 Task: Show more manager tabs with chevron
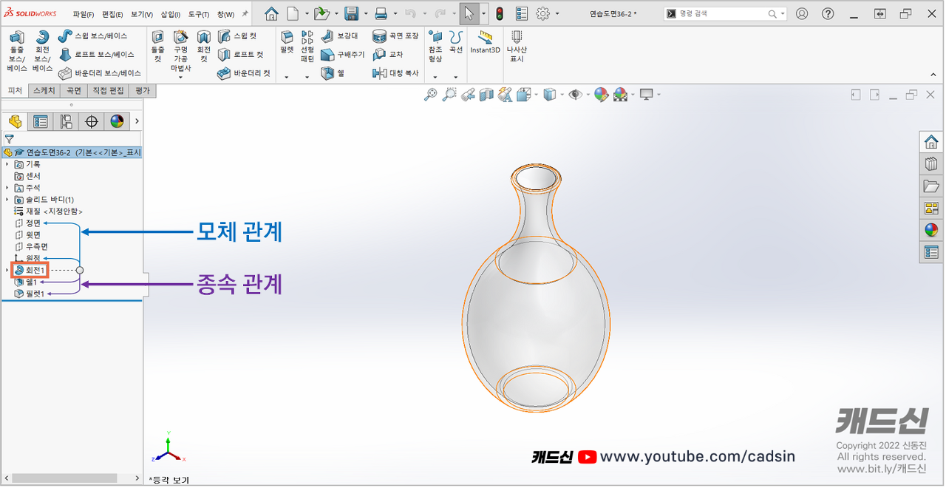(137, 121)
